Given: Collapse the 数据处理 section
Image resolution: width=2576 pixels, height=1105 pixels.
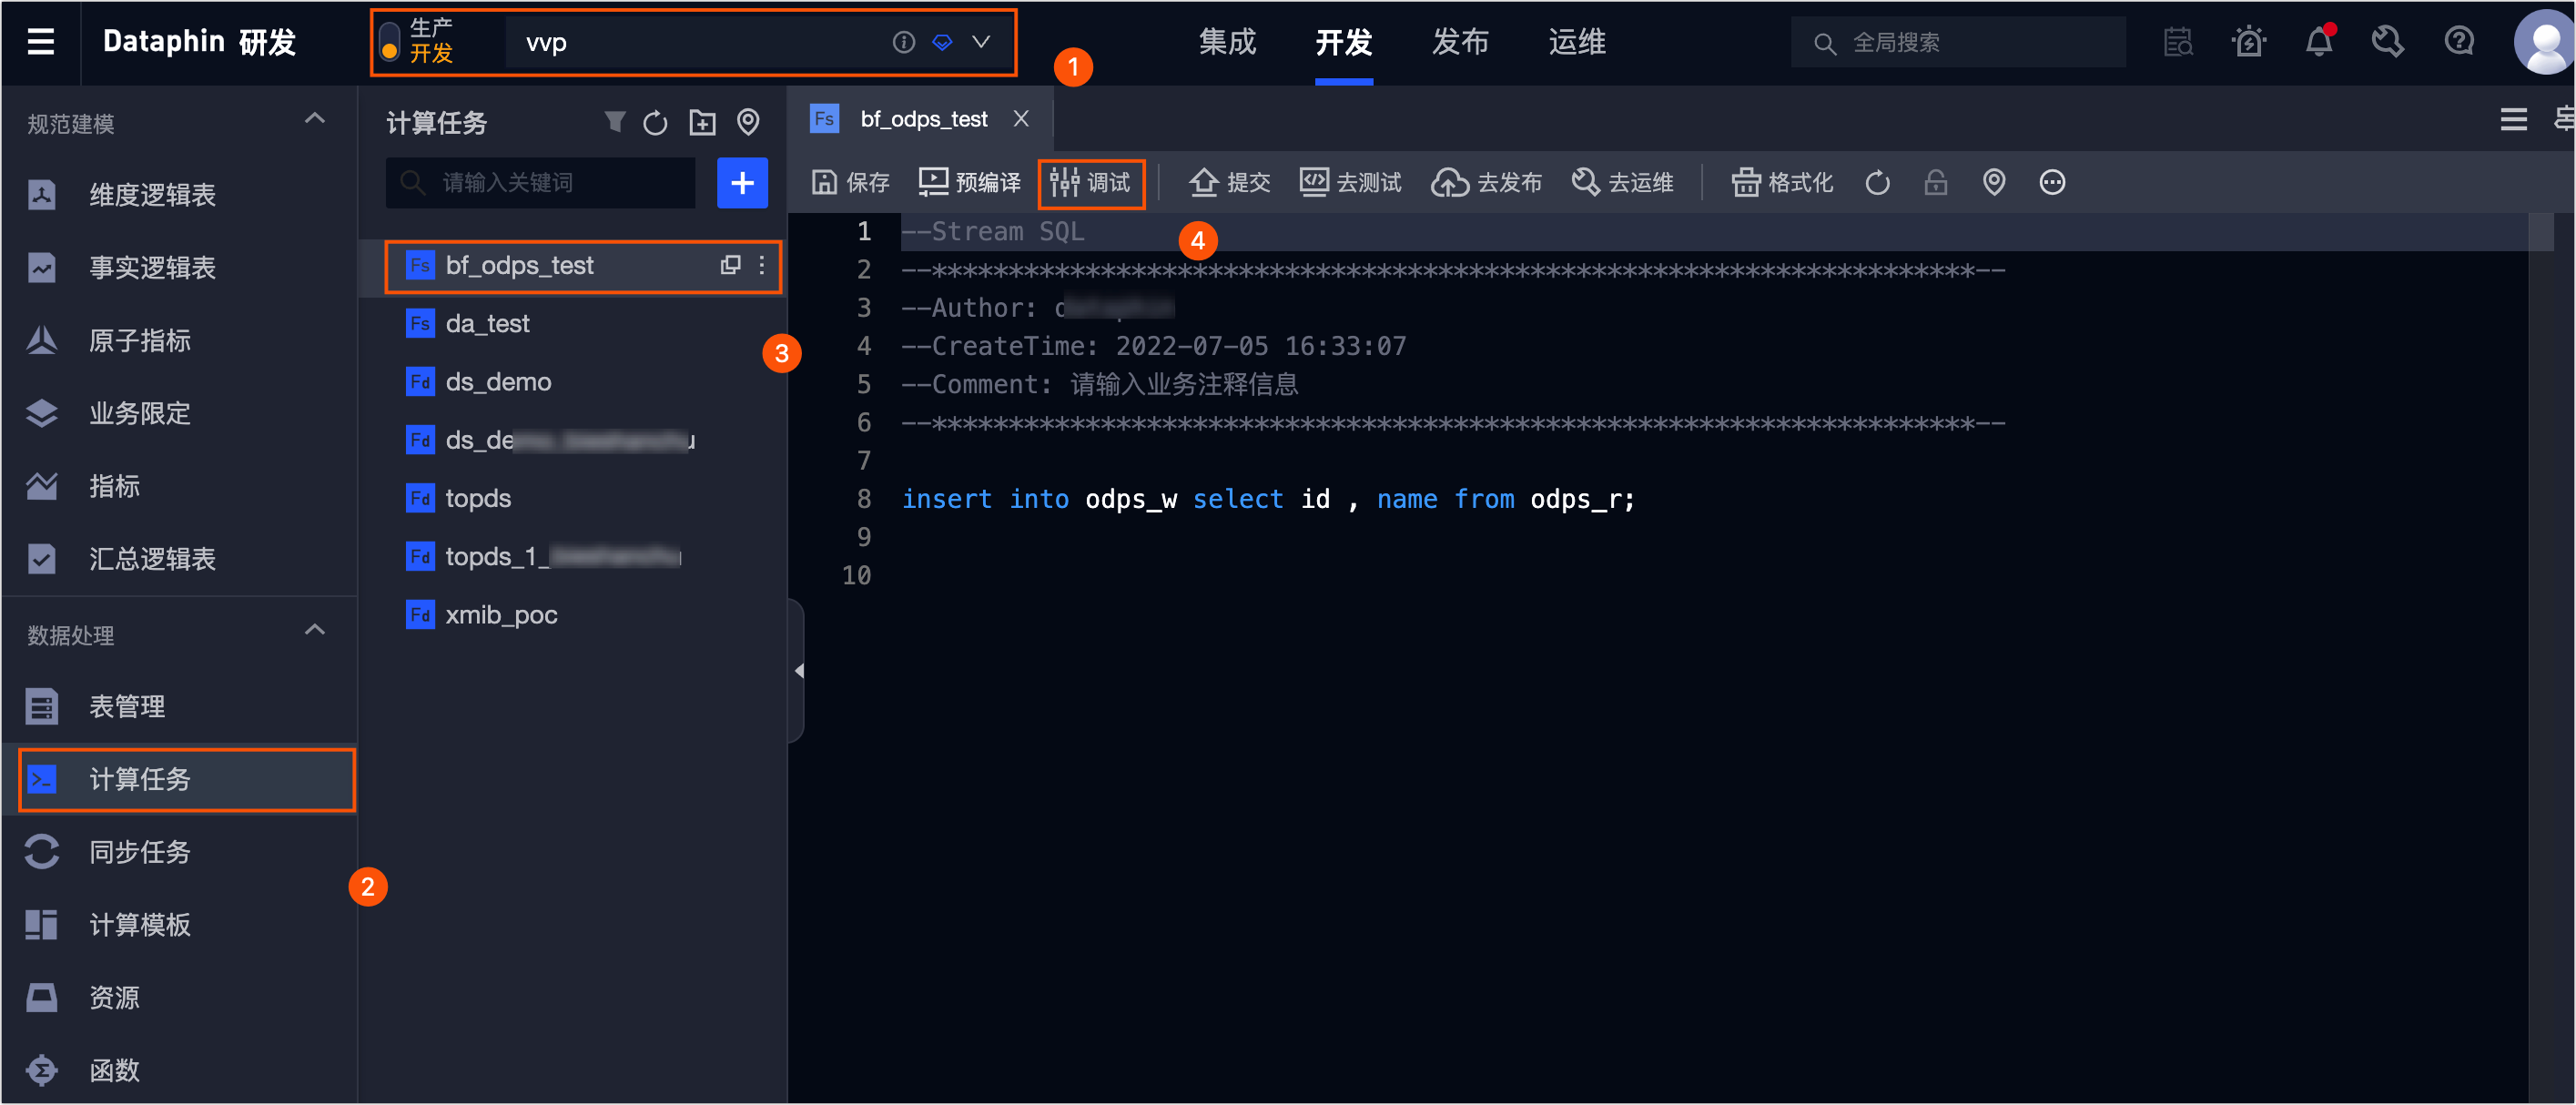Looking at the screenshot, I should (314, 630).
